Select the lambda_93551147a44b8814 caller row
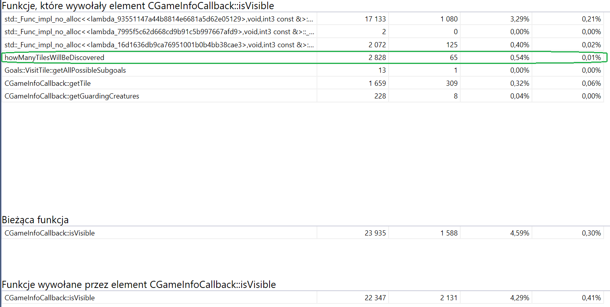The image size is (610, 307). (x=159, y=19)
